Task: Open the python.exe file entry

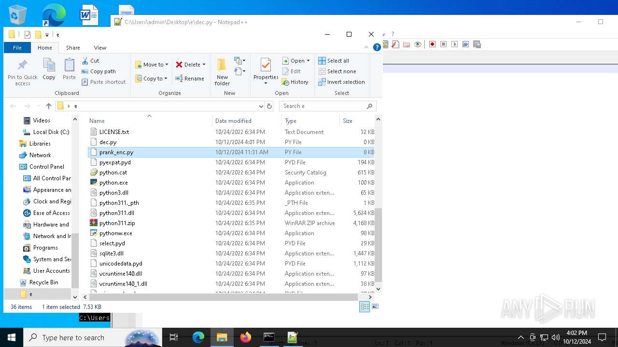Action: pos(113,183)
